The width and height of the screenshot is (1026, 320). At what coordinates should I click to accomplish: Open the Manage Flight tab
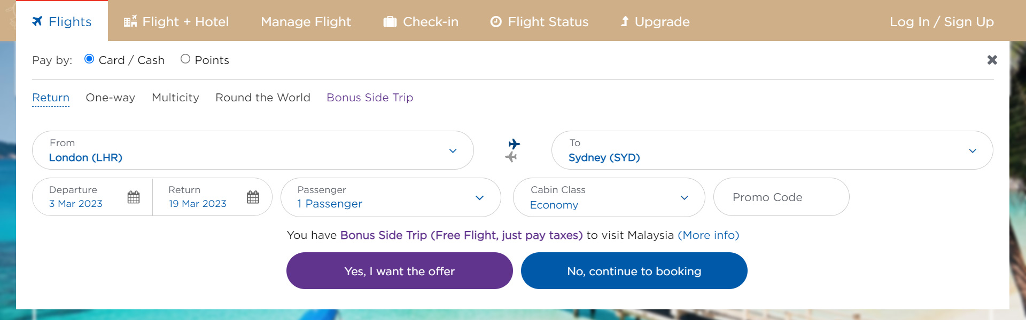coord(306,22)
